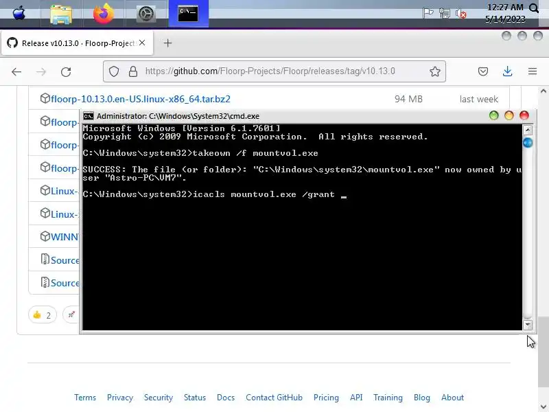Open the file explorer folder icon in taskbar

tap(61, 14)
